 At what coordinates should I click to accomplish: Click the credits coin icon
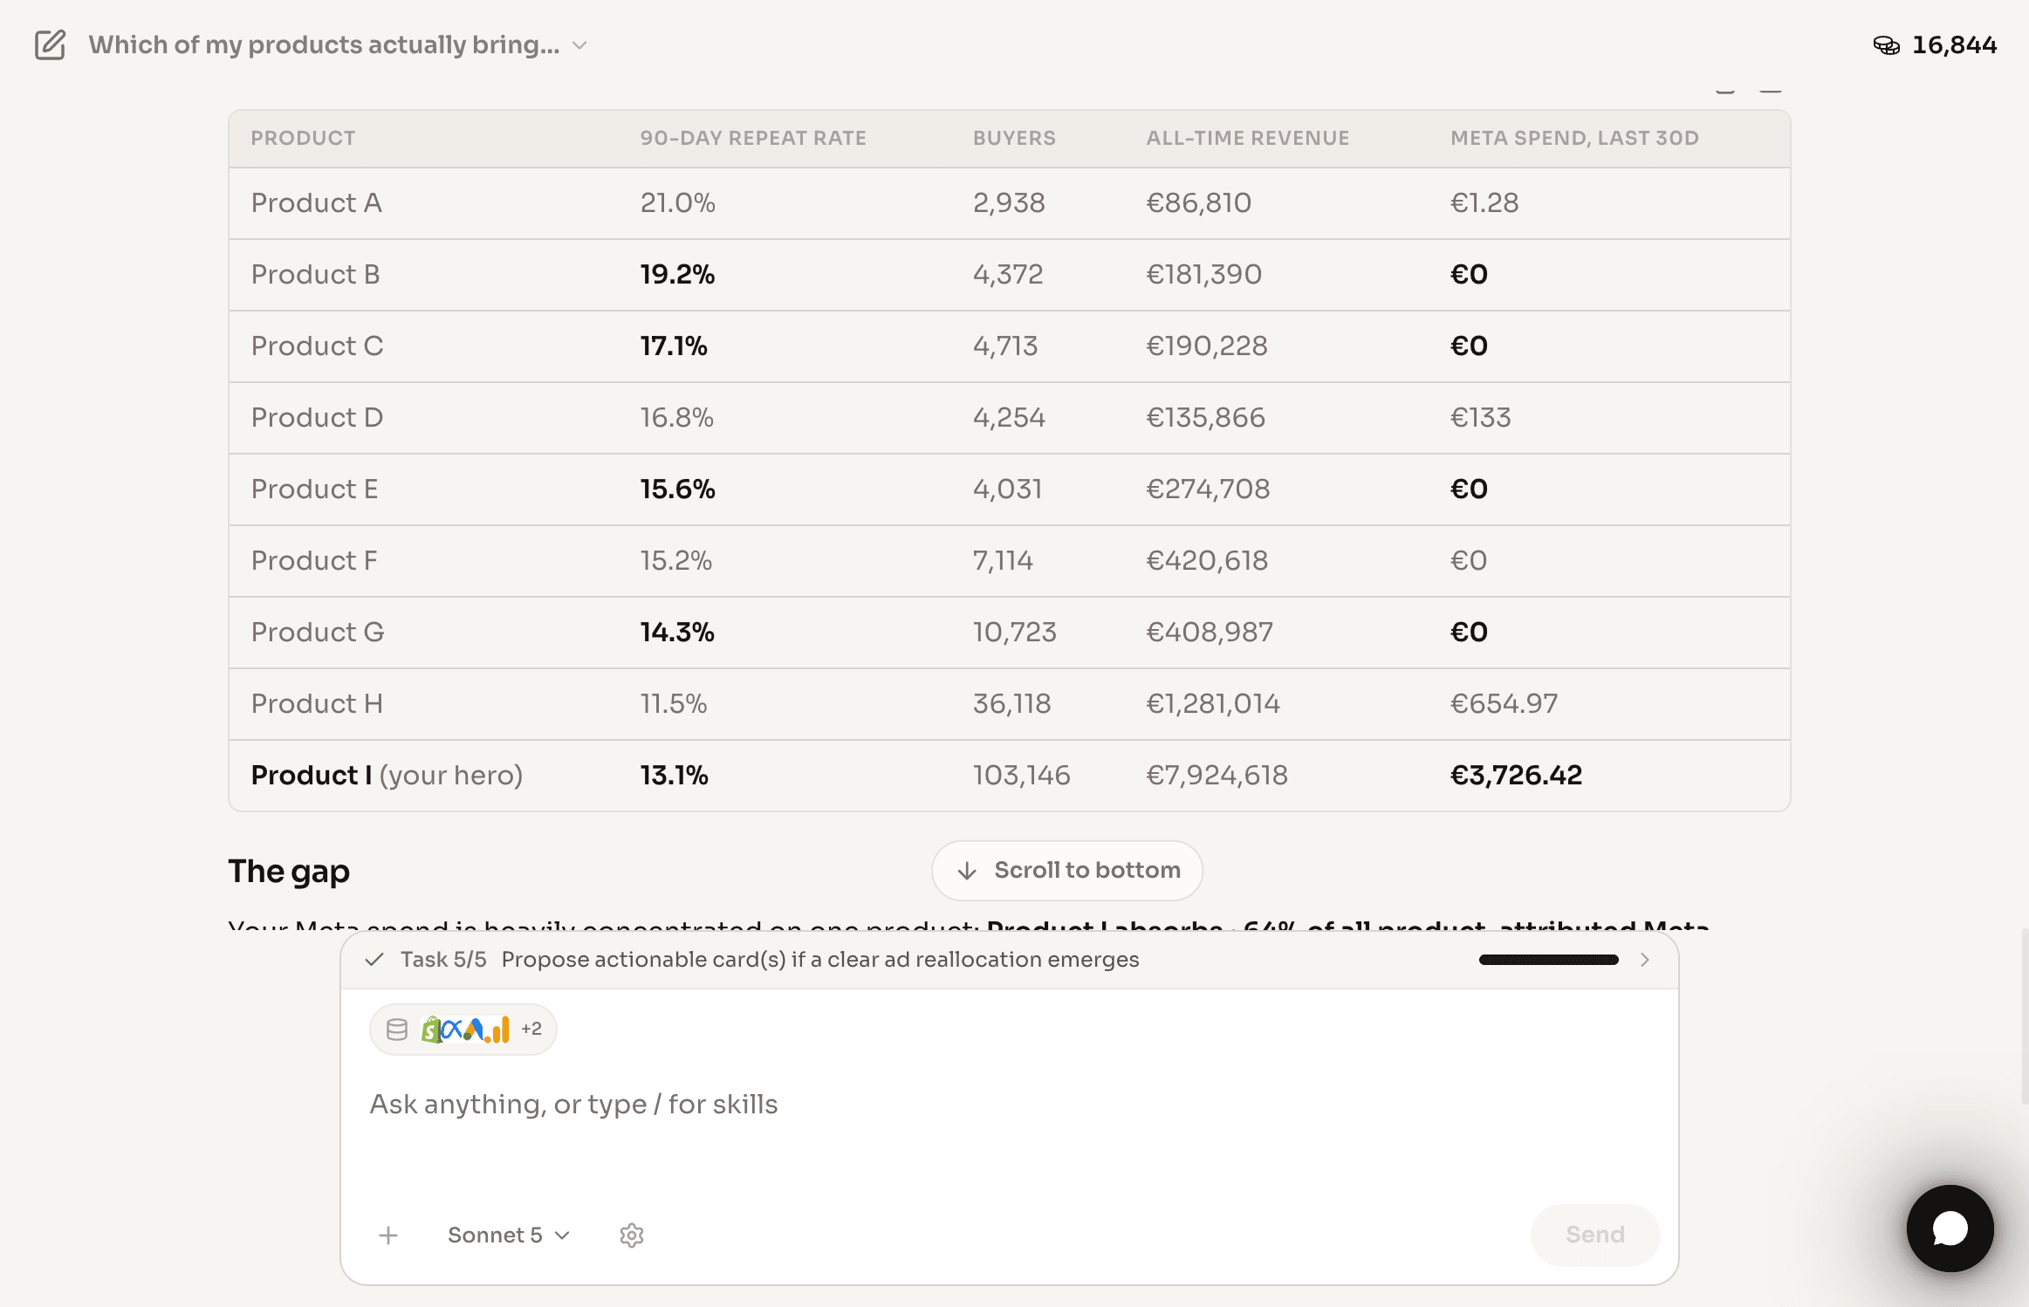coord(1886,45)
